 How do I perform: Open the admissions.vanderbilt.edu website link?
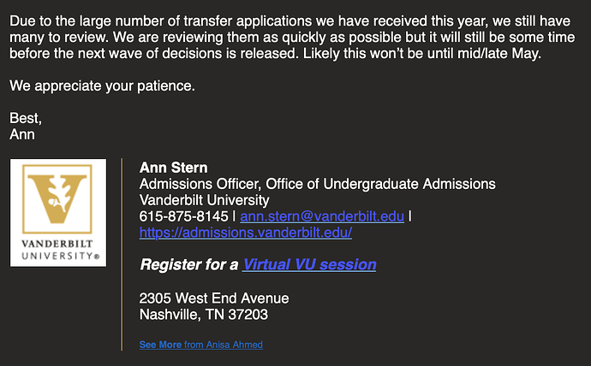pyautogui.click(x=245, y=233)
